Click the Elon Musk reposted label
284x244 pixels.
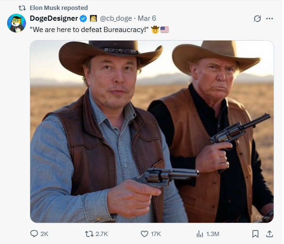(58, 8)
